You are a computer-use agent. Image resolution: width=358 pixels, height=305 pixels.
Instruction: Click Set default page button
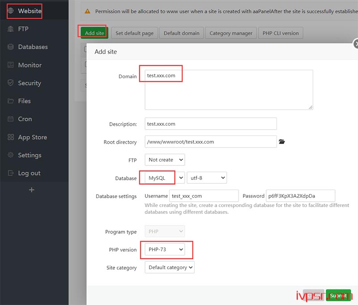point(135,33)
